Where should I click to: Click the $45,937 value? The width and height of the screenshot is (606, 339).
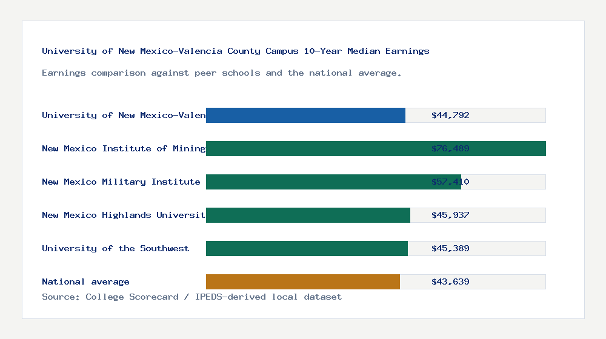[450, 215]
